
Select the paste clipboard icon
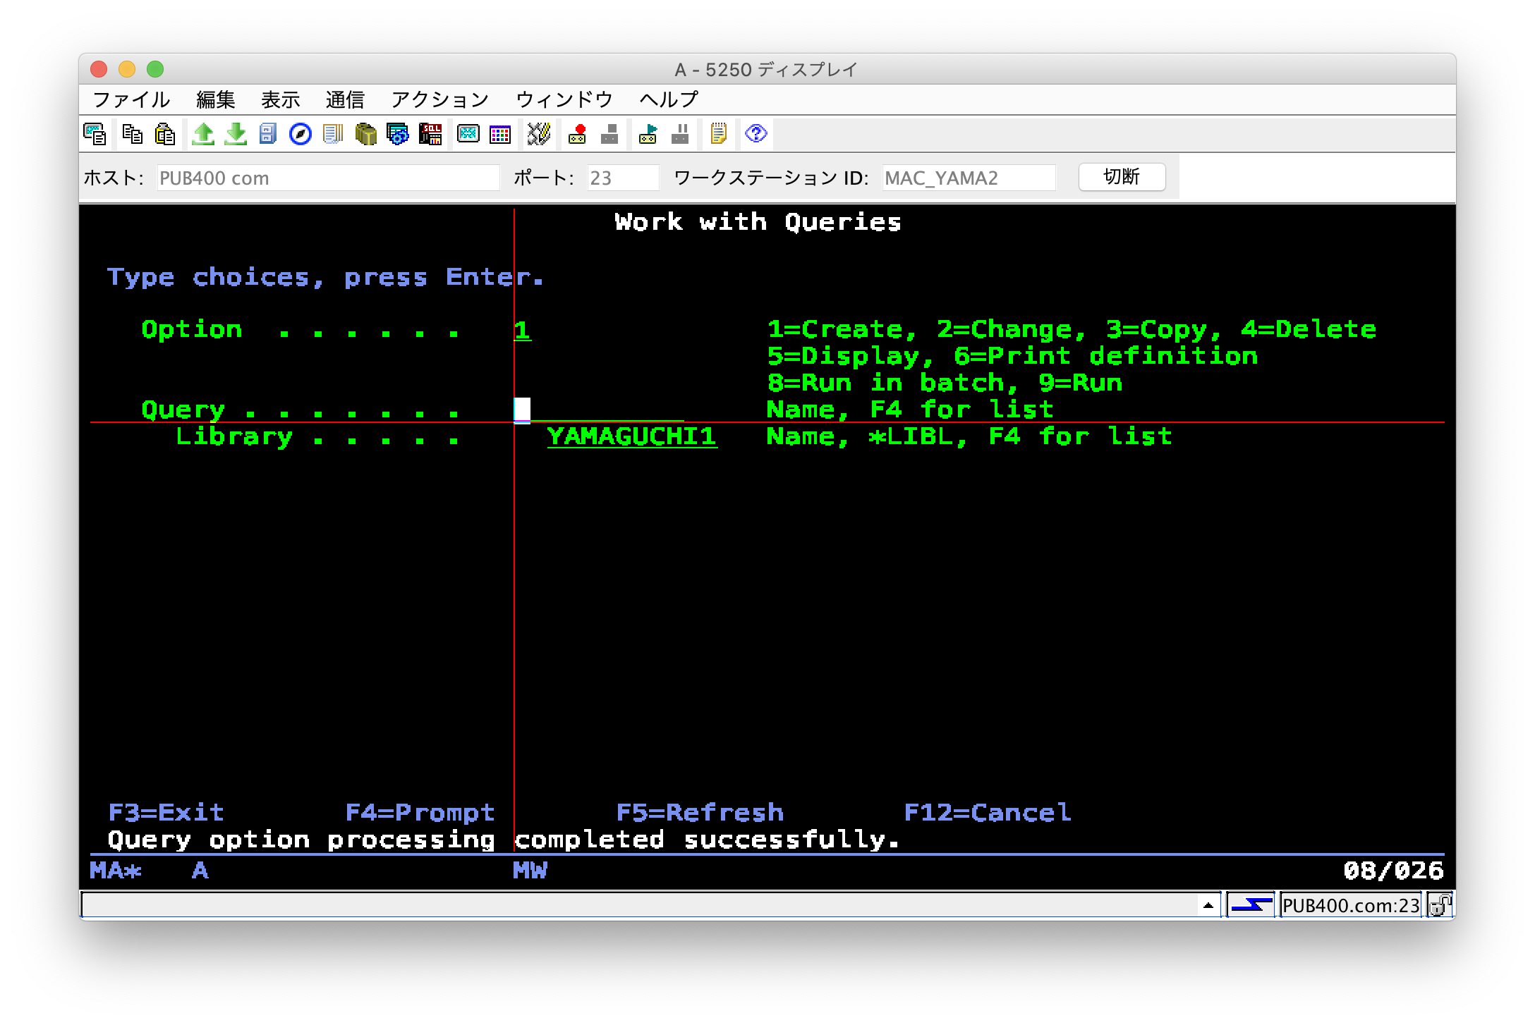(164, 134)
